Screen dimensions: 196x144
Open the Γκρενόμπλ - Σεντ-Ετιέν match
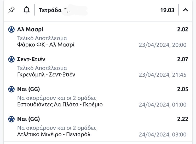(x=46, y=75)
